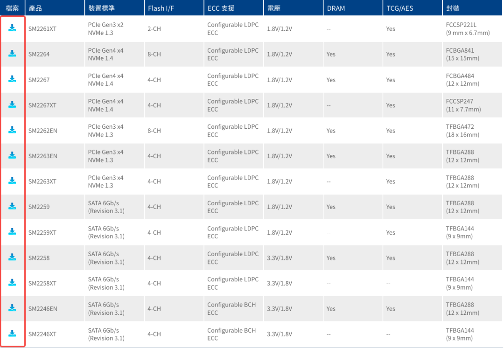504x348 pixels.
Task: Click the 產品 column header
Action: 35,8
